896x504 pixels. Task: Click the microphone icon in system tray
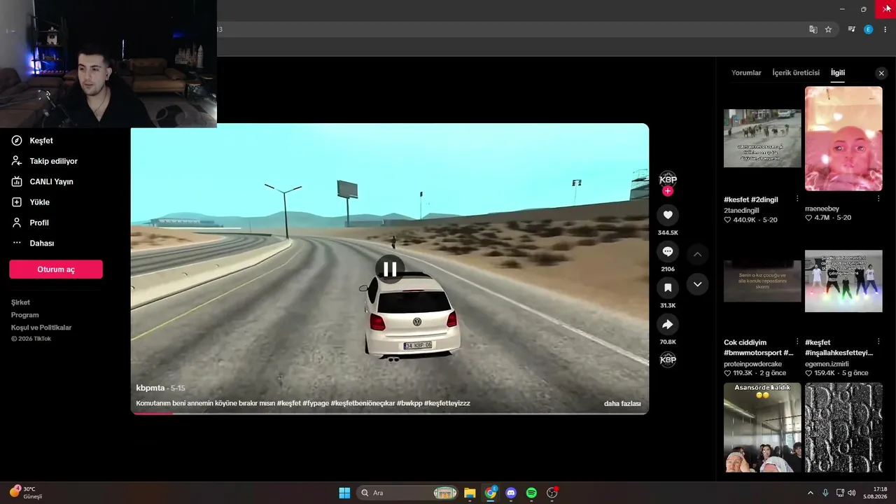[x=825, y=493]
